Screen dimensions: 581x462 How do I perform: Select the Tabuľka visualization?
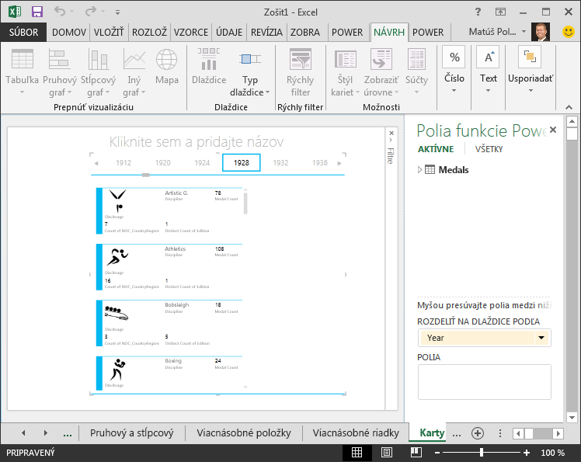pos(23,72)
